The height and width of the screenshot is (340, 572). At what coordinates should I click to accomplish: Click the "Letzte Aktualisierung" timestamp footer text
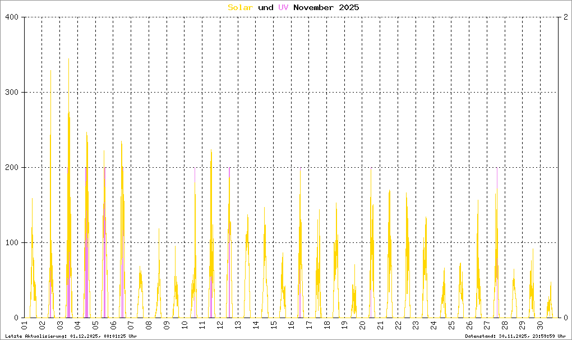coord(71,336)
